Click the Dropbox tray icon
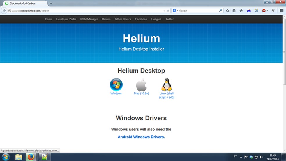 (251, 157)
